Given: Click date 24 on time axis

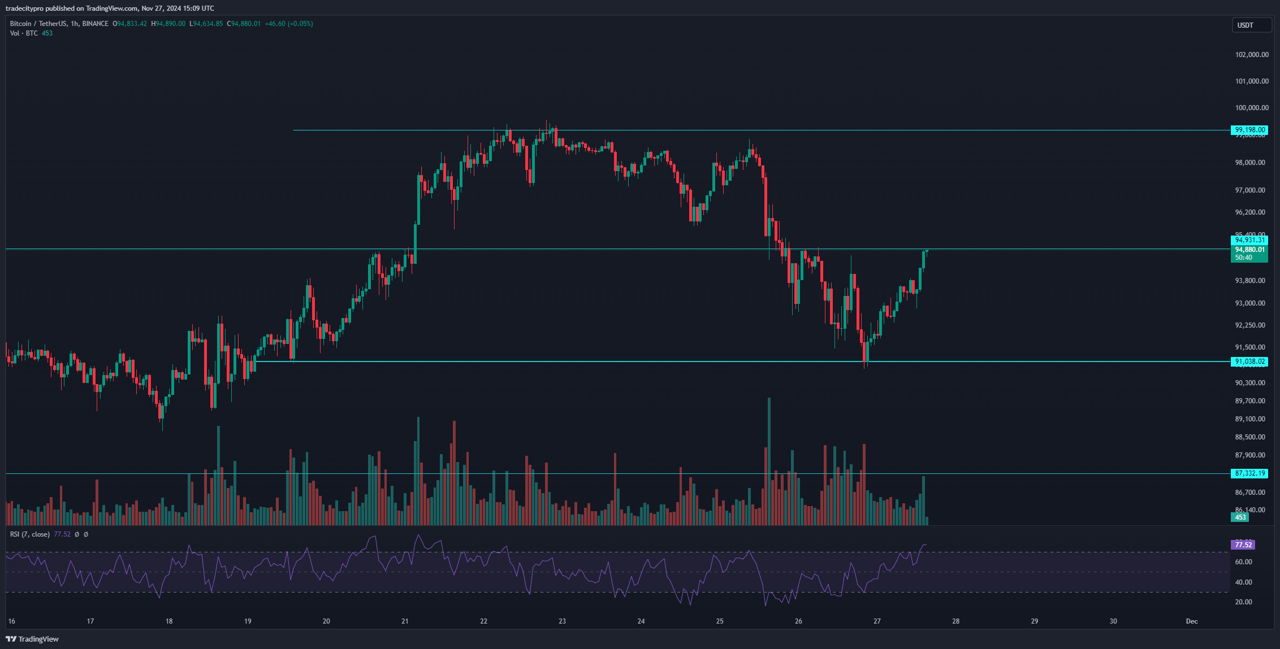Looking at the screenshot, I should [x=641, y=621].
